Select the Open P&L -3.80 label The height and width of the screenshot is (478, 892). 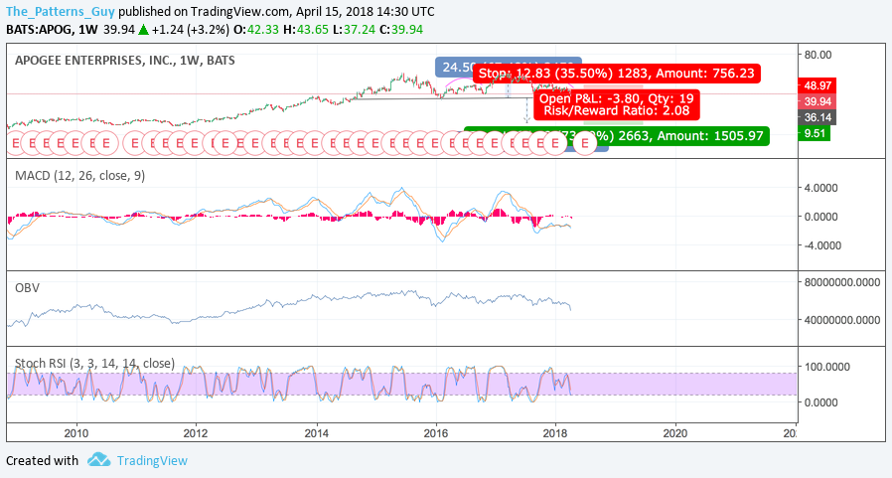617,104
